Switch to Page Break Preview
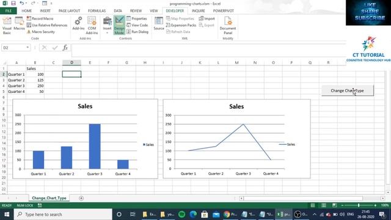This screenshot has height=220, width=391. click(x=334, y=205)
